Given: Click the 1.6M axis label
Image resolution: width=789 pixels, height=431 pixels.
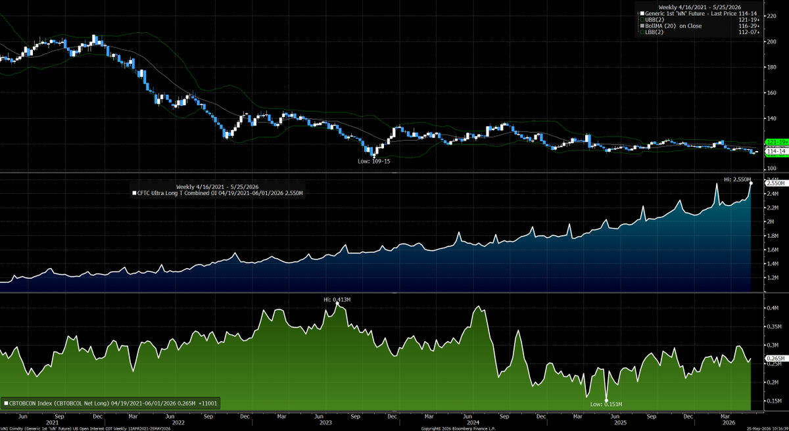Looking at the screenshot, I should (773, 250).
